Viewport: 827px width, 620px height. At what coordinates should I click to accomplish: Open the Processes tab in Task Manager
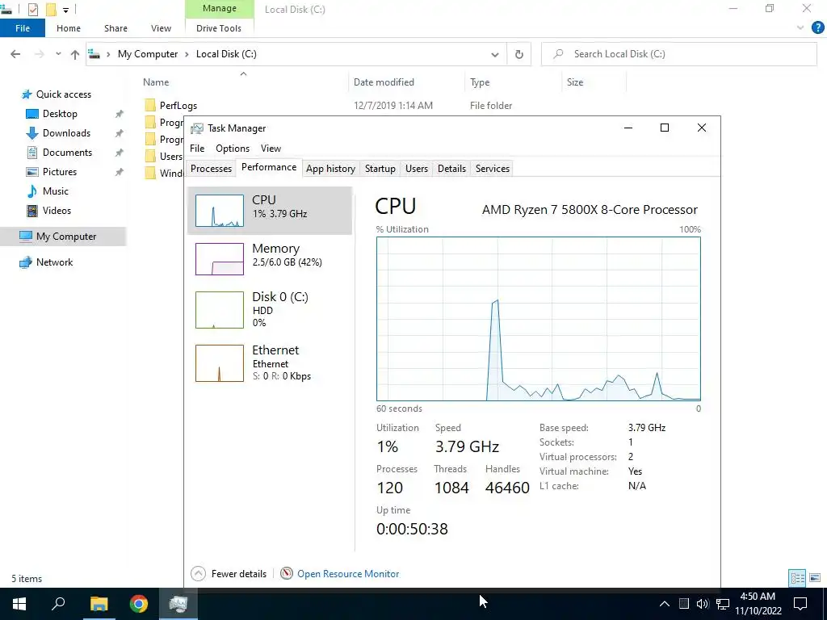211,169
